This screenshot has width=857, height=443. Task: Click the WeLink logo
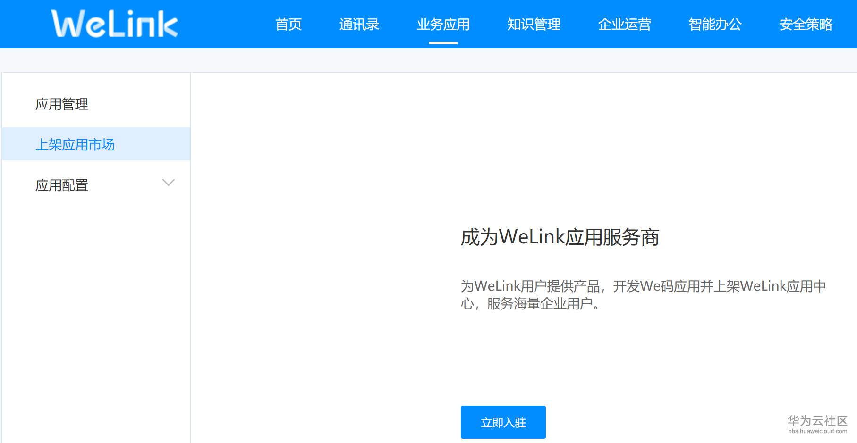115,24
